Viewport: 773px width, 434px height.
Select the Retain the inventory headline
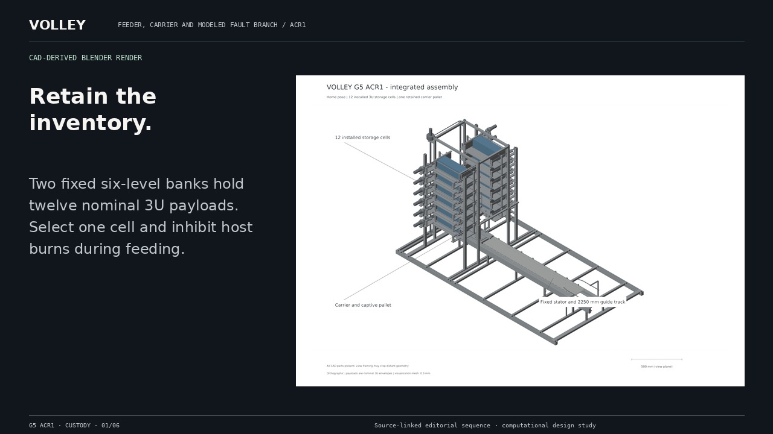click(x=92, y=110)
